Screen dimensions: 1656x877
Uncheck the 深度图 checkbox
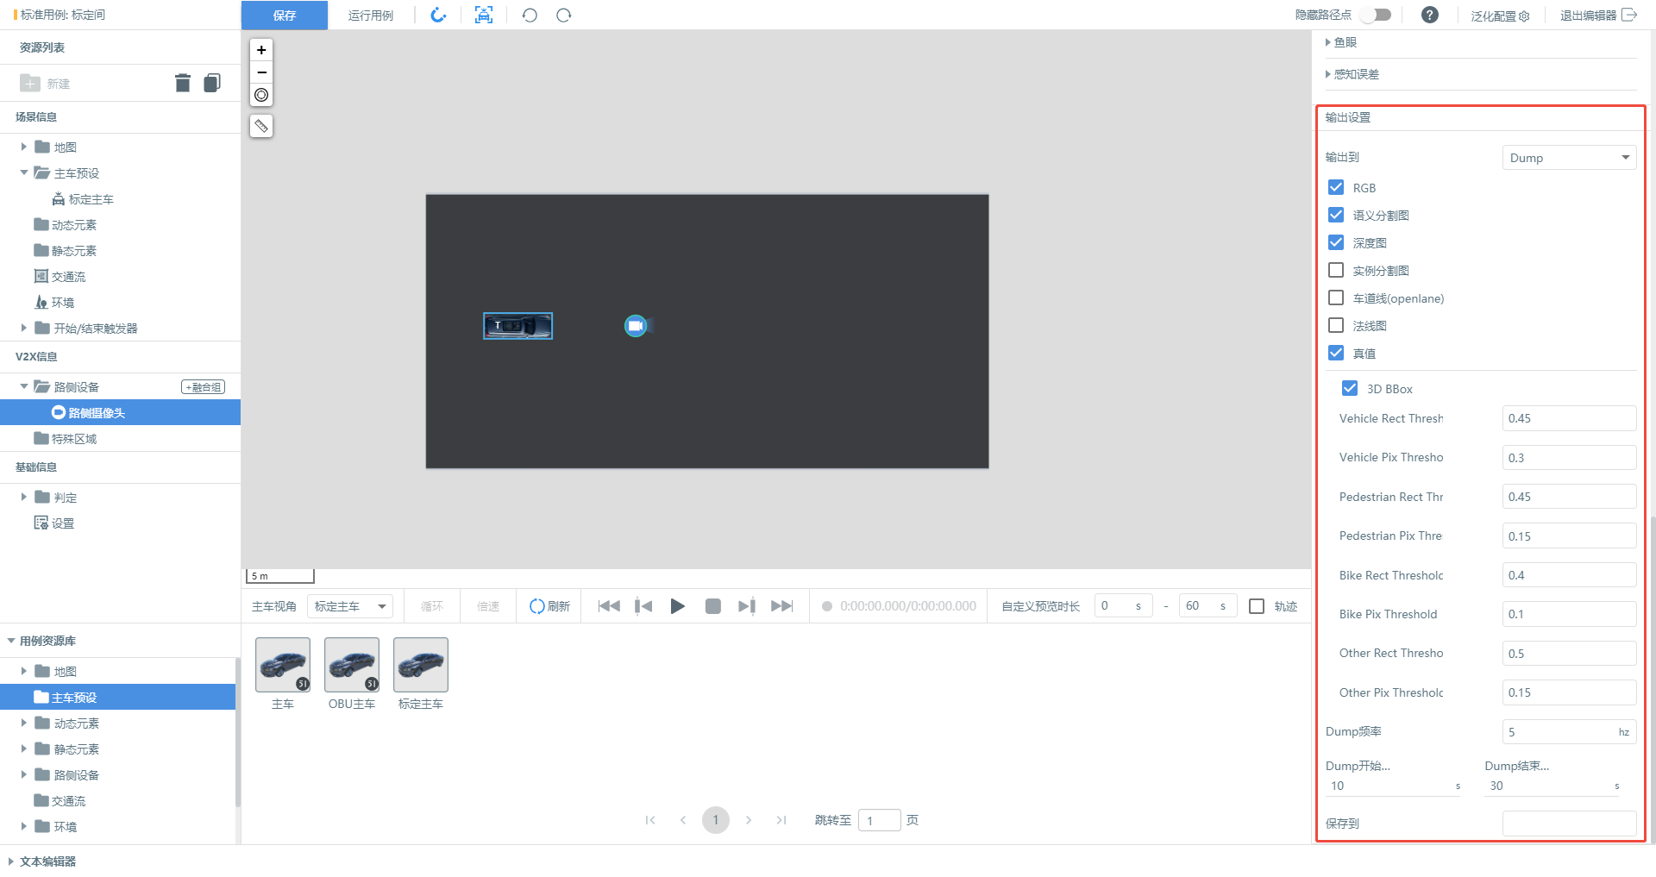point(1336,242)
